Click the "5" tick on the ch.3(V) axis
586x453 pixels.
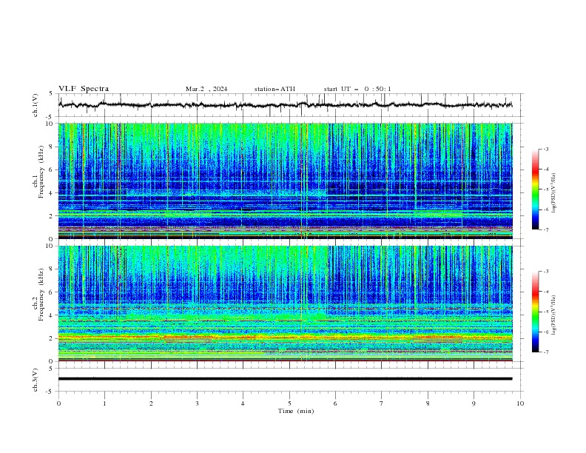[51, 369]
